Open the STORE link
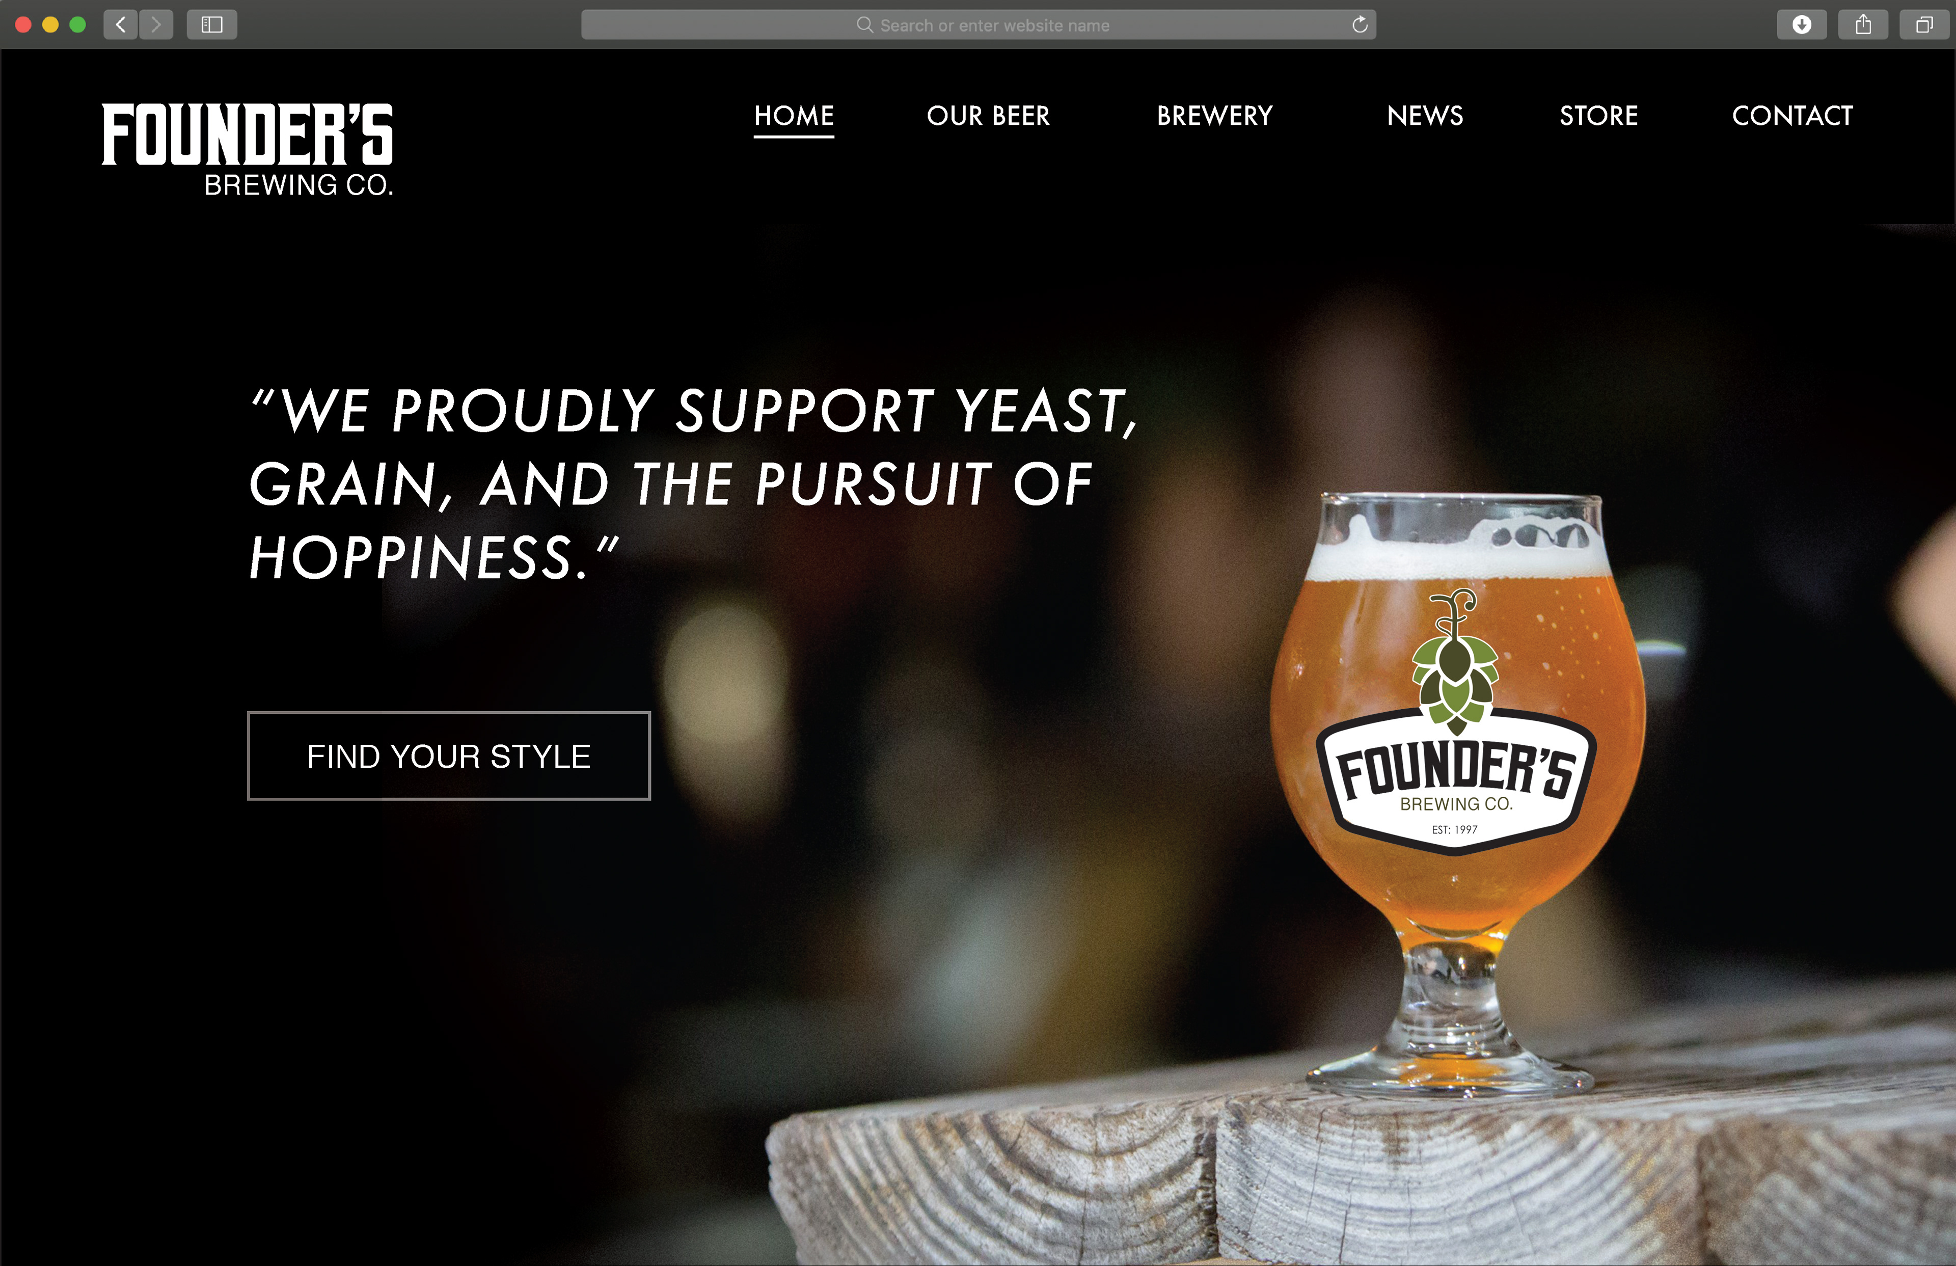The height and width of the screenshot is (1266, 1956). tap(1598, 116)
